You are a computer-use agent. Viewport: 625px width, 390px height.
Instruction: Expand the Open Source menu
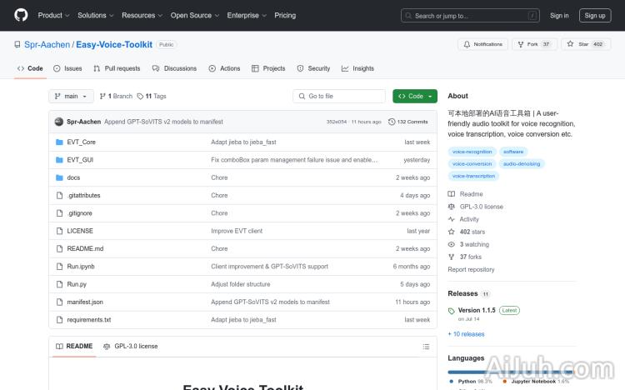coord(195,15)
